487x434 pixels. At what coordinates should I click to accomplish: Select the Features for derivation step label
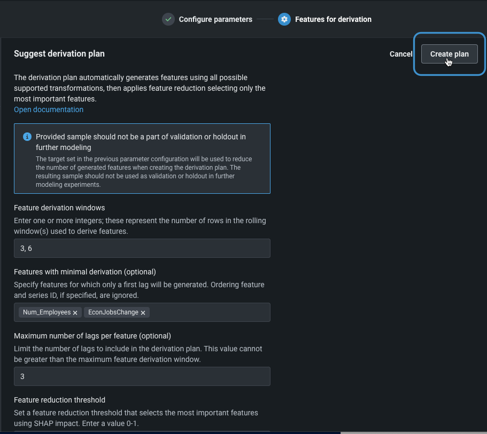(333, 19)
